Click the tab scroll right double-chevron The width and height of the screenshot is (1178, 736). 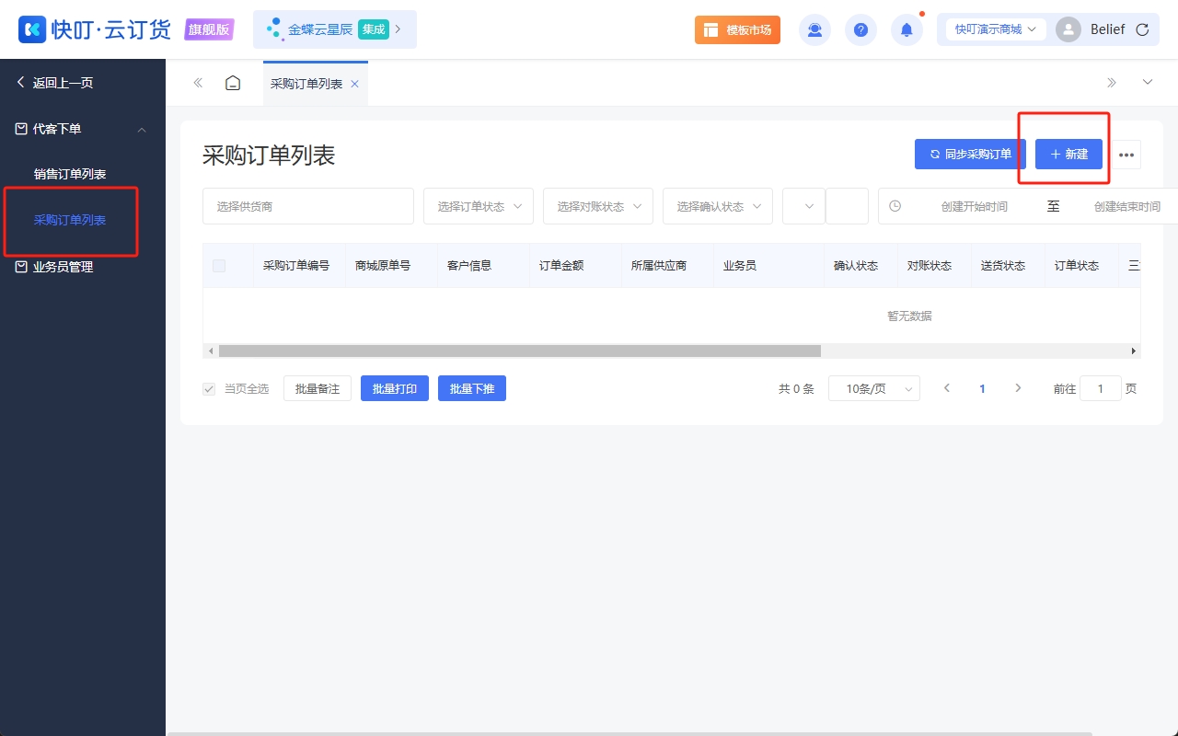[x=1112, y=83]
